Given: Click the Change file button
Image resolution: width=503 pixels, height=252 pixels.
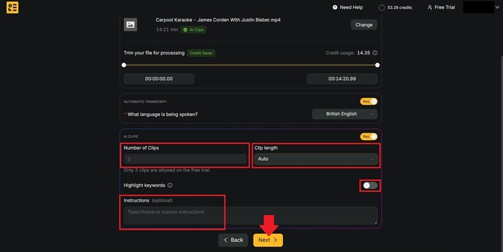Looking at the screenshot, I should pos(364,25).
